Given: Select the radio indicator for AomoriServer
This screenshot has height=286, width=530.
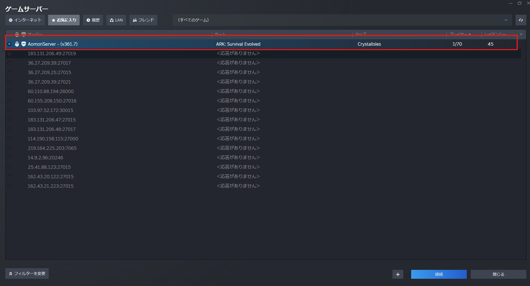Looking at the screenshot, I should click(9, 44).
